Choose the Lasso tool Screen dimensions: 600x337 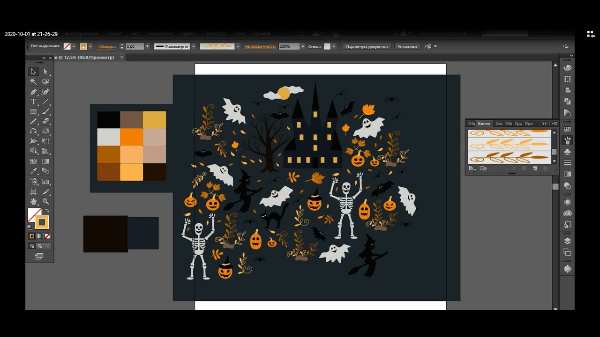coord(45,81)
